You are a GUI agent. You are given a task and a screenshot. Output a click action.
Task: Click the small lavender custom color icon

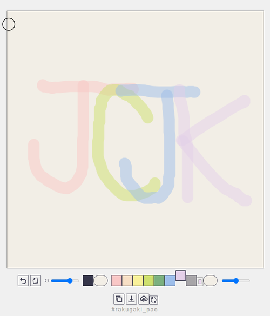200,281
